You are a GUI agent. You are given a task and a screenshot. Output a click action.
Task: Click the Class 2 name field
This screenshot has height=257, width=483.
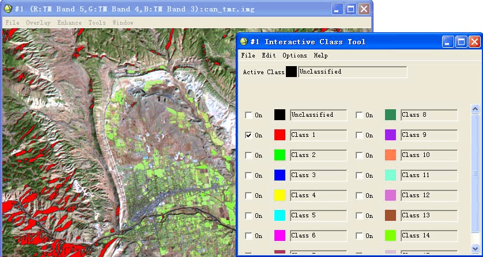[x=319, y=155]
